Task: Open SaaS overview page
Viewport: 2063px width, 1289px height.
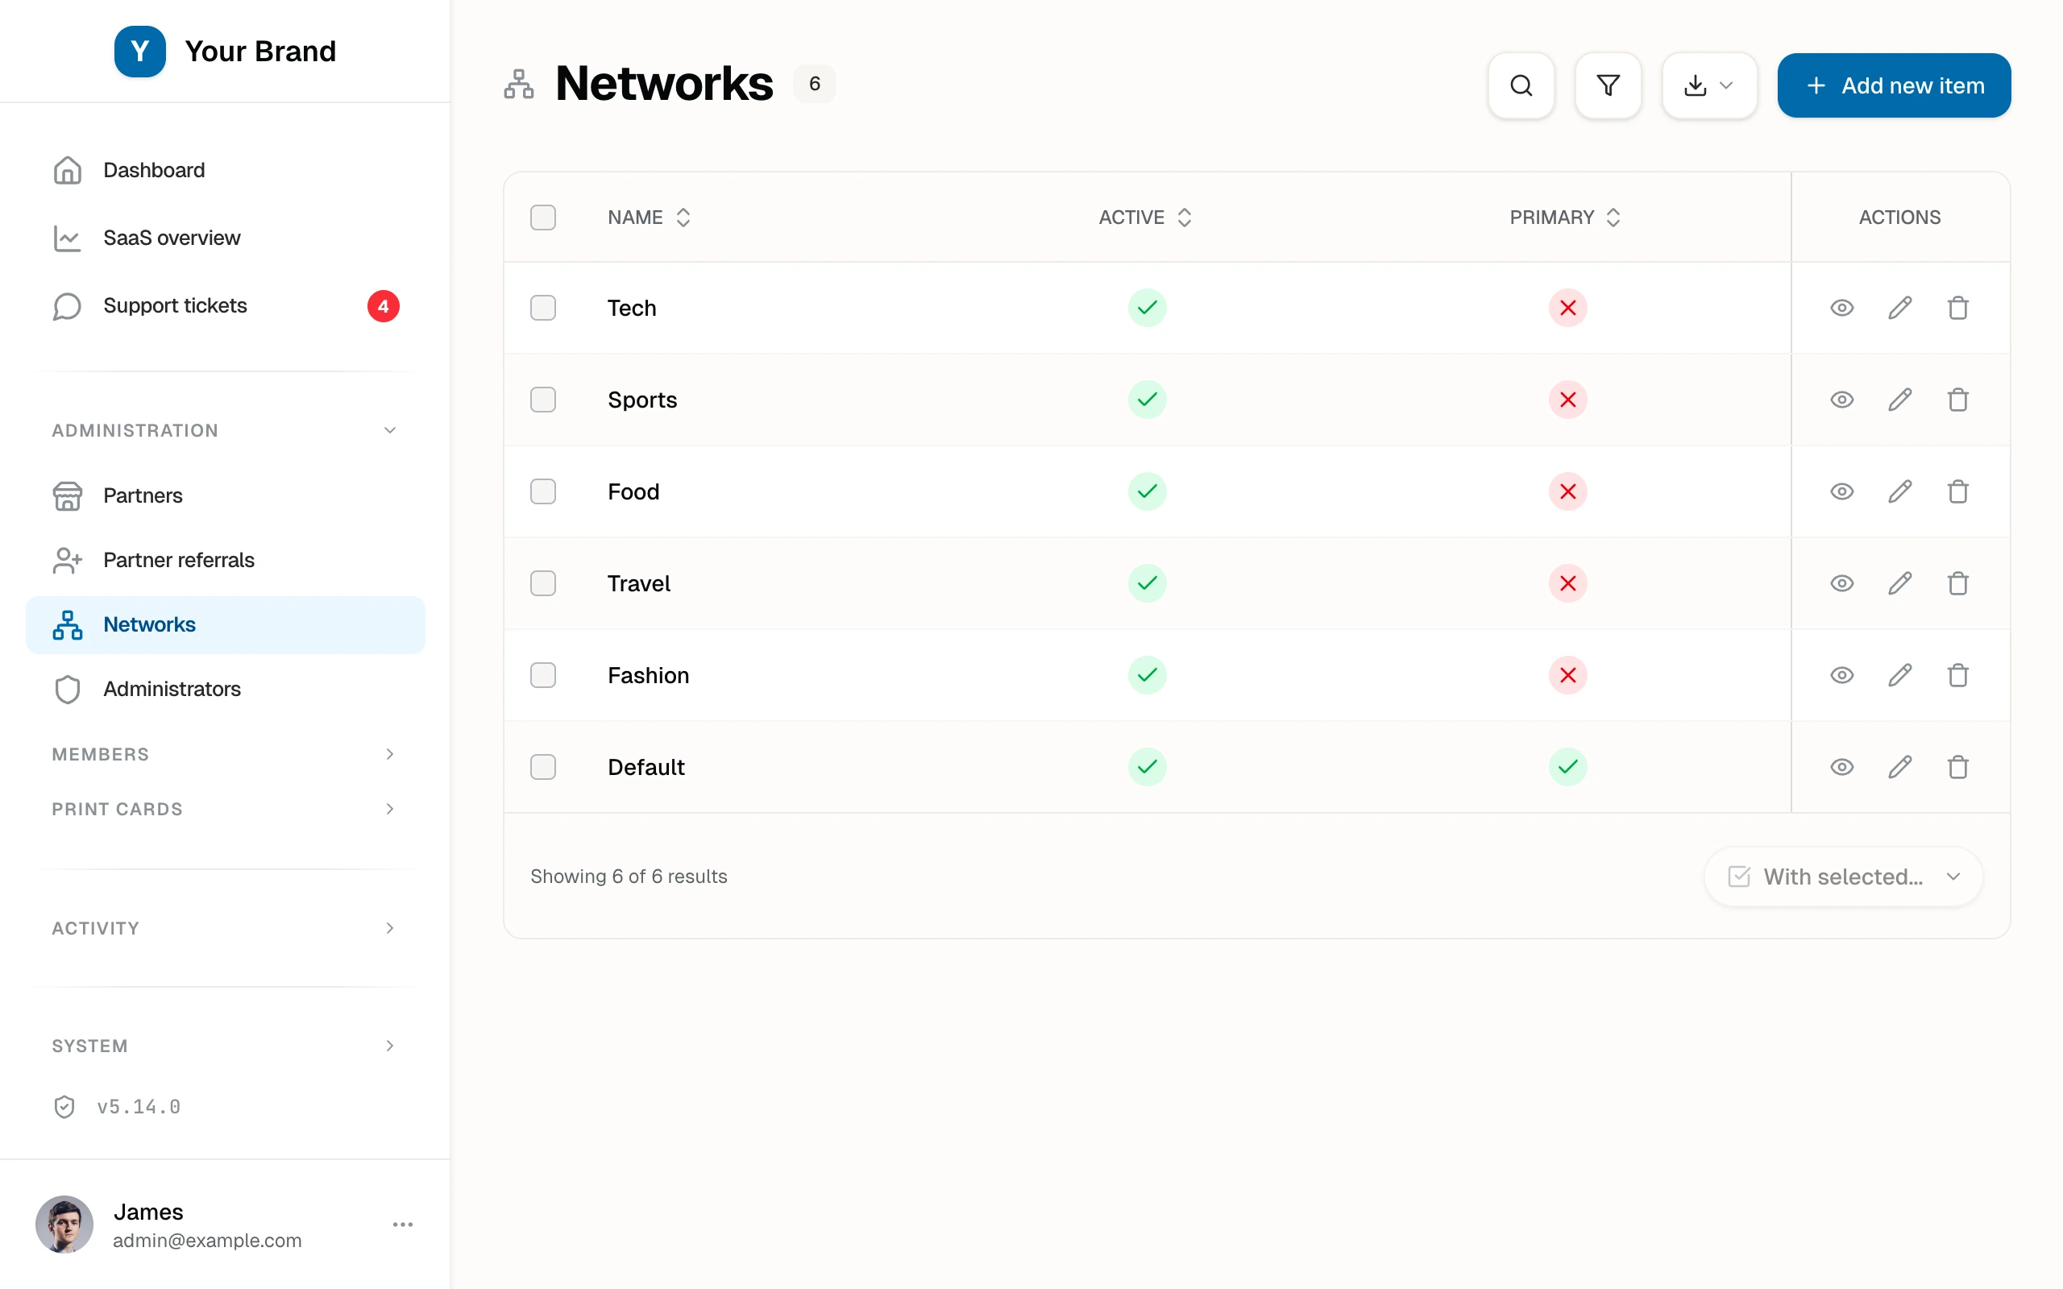Action: pos(225,238)
